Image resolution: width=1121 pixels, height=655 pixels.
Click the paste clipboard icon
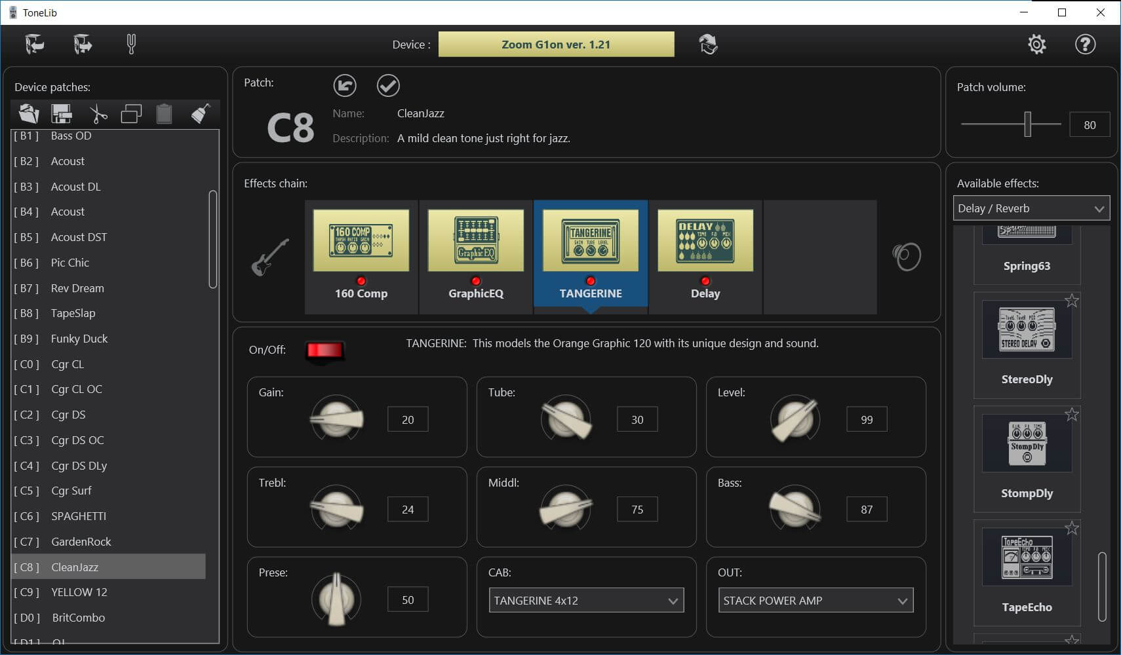point(164,114)
